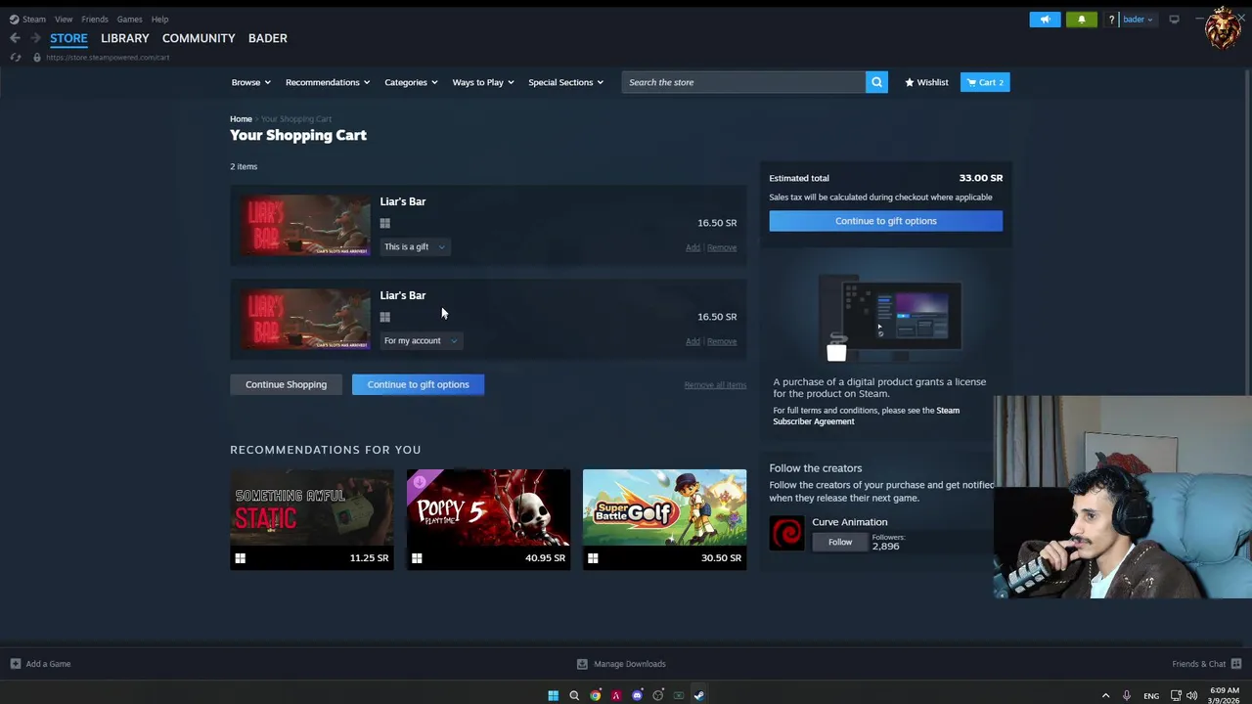Open the Wishlist
1252x704 pixels.
pos(926,82)
